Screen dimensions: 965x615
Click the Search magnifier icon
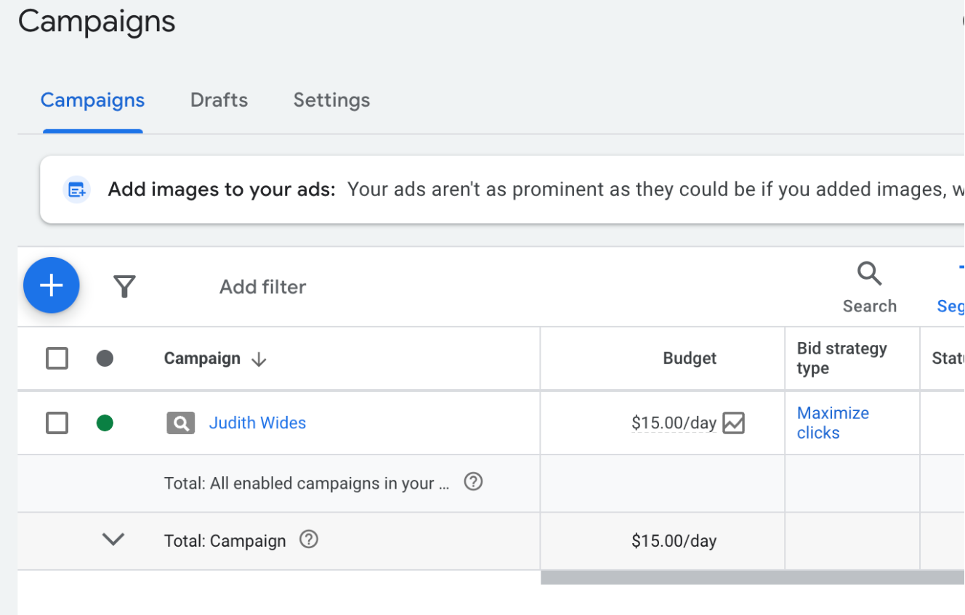[869, 274]
